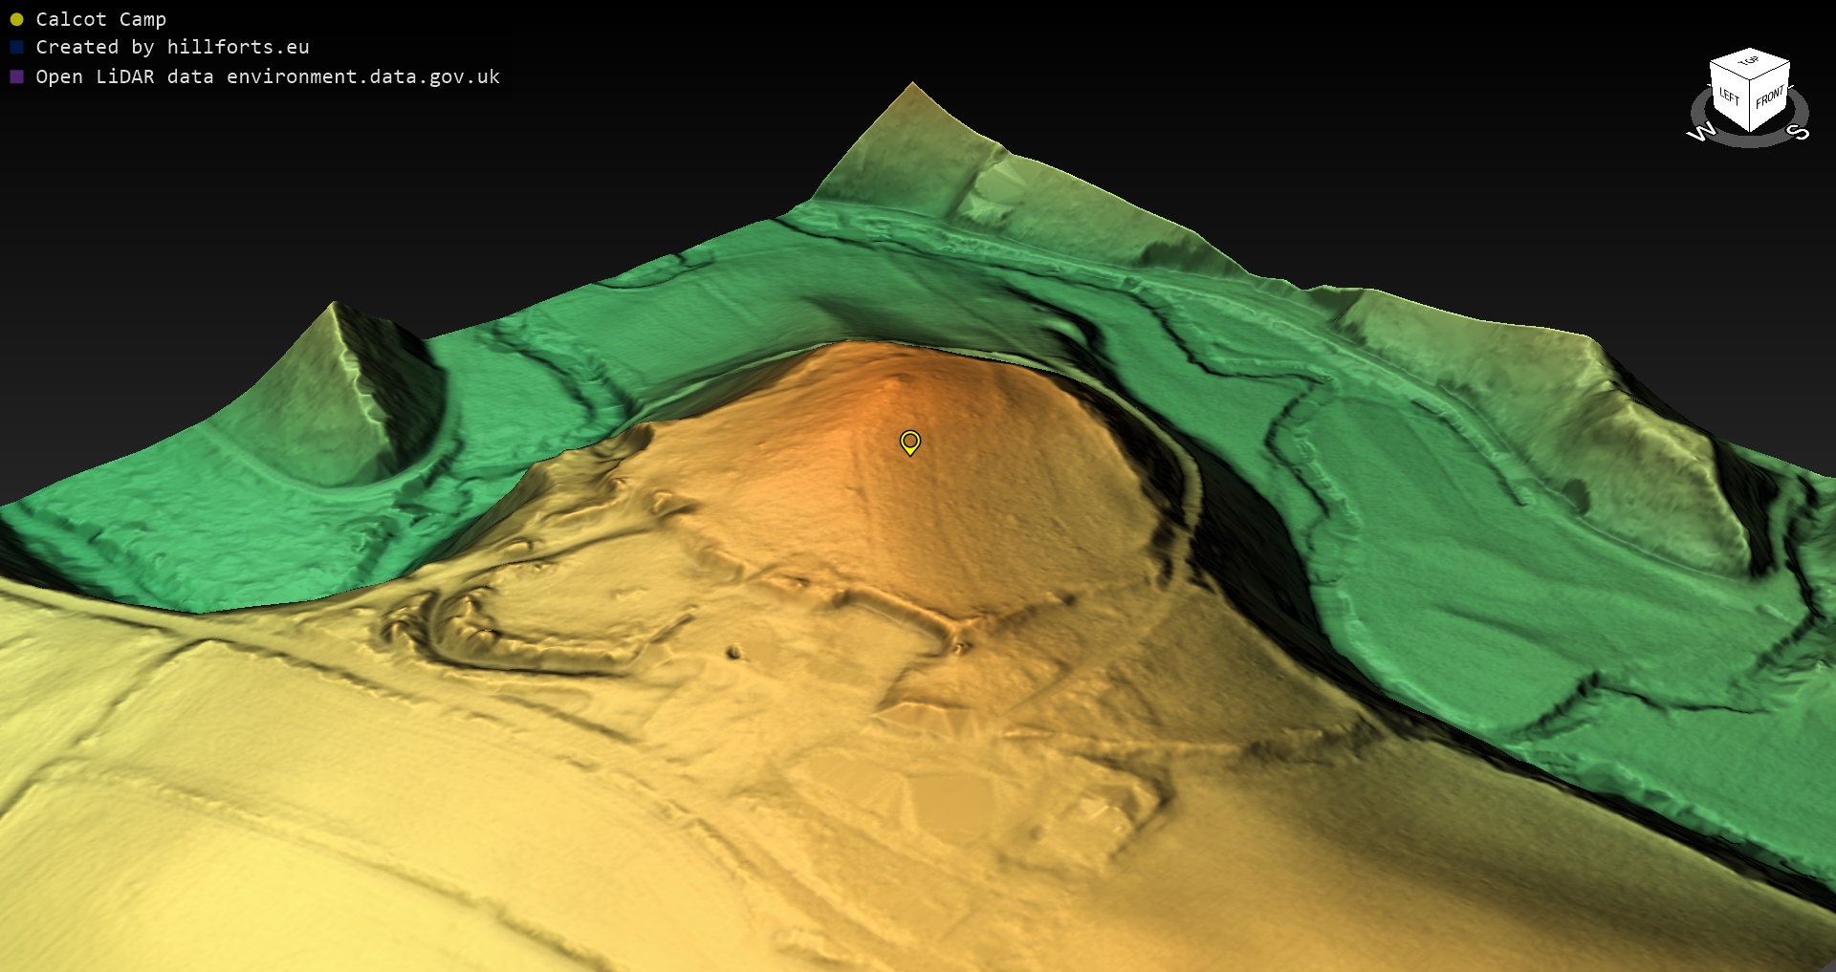
Task: Click the cube edge between LEFT and FRONT
Action: [x=1751, y=107]
